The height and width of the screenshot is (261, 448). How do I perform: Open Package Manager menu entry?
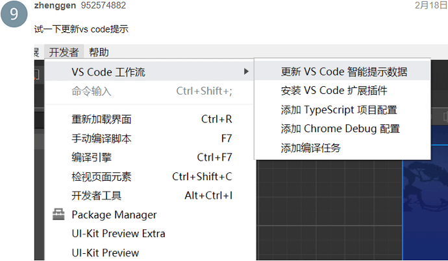click(x=114, y=214)
